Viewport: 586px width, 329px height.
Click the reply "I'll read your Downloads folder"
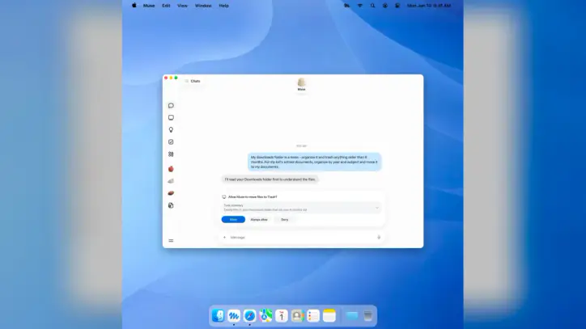(x=270, y=179)
